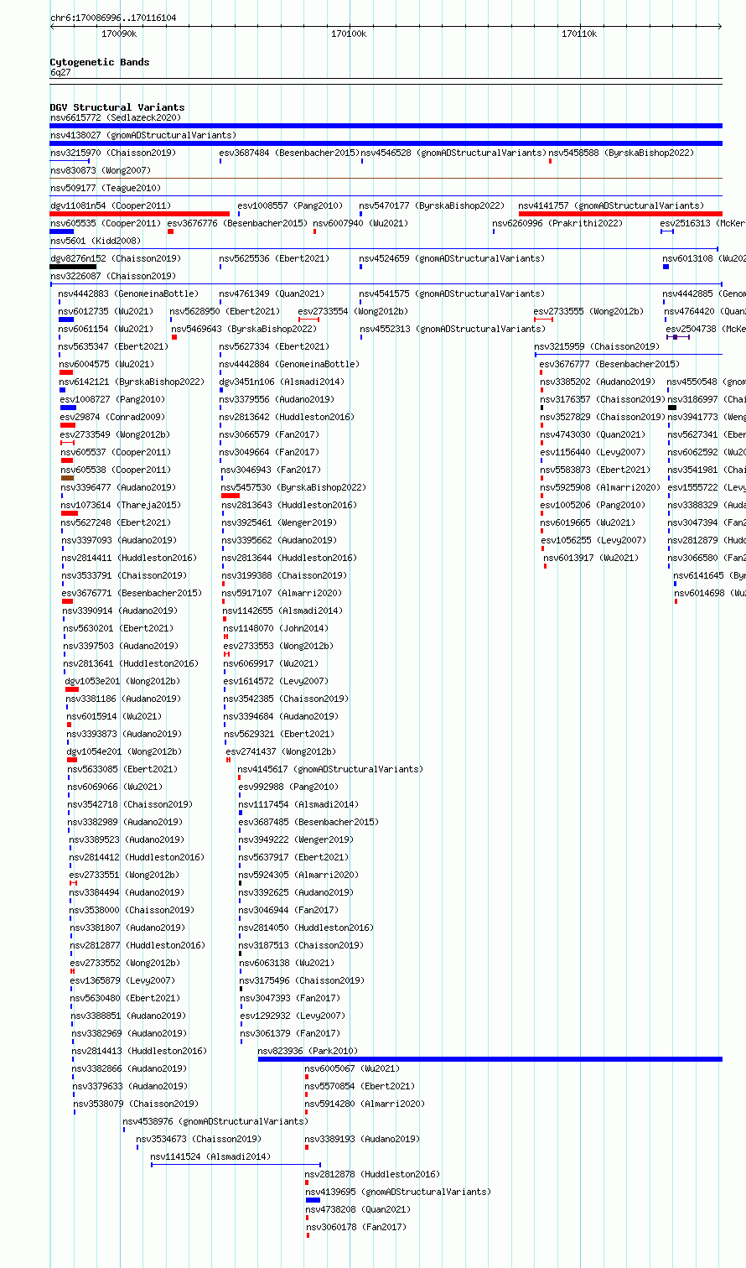
Task: Select nsv5458588 (ByrskaBishop2022) variant label
Action: pos(622,153)
